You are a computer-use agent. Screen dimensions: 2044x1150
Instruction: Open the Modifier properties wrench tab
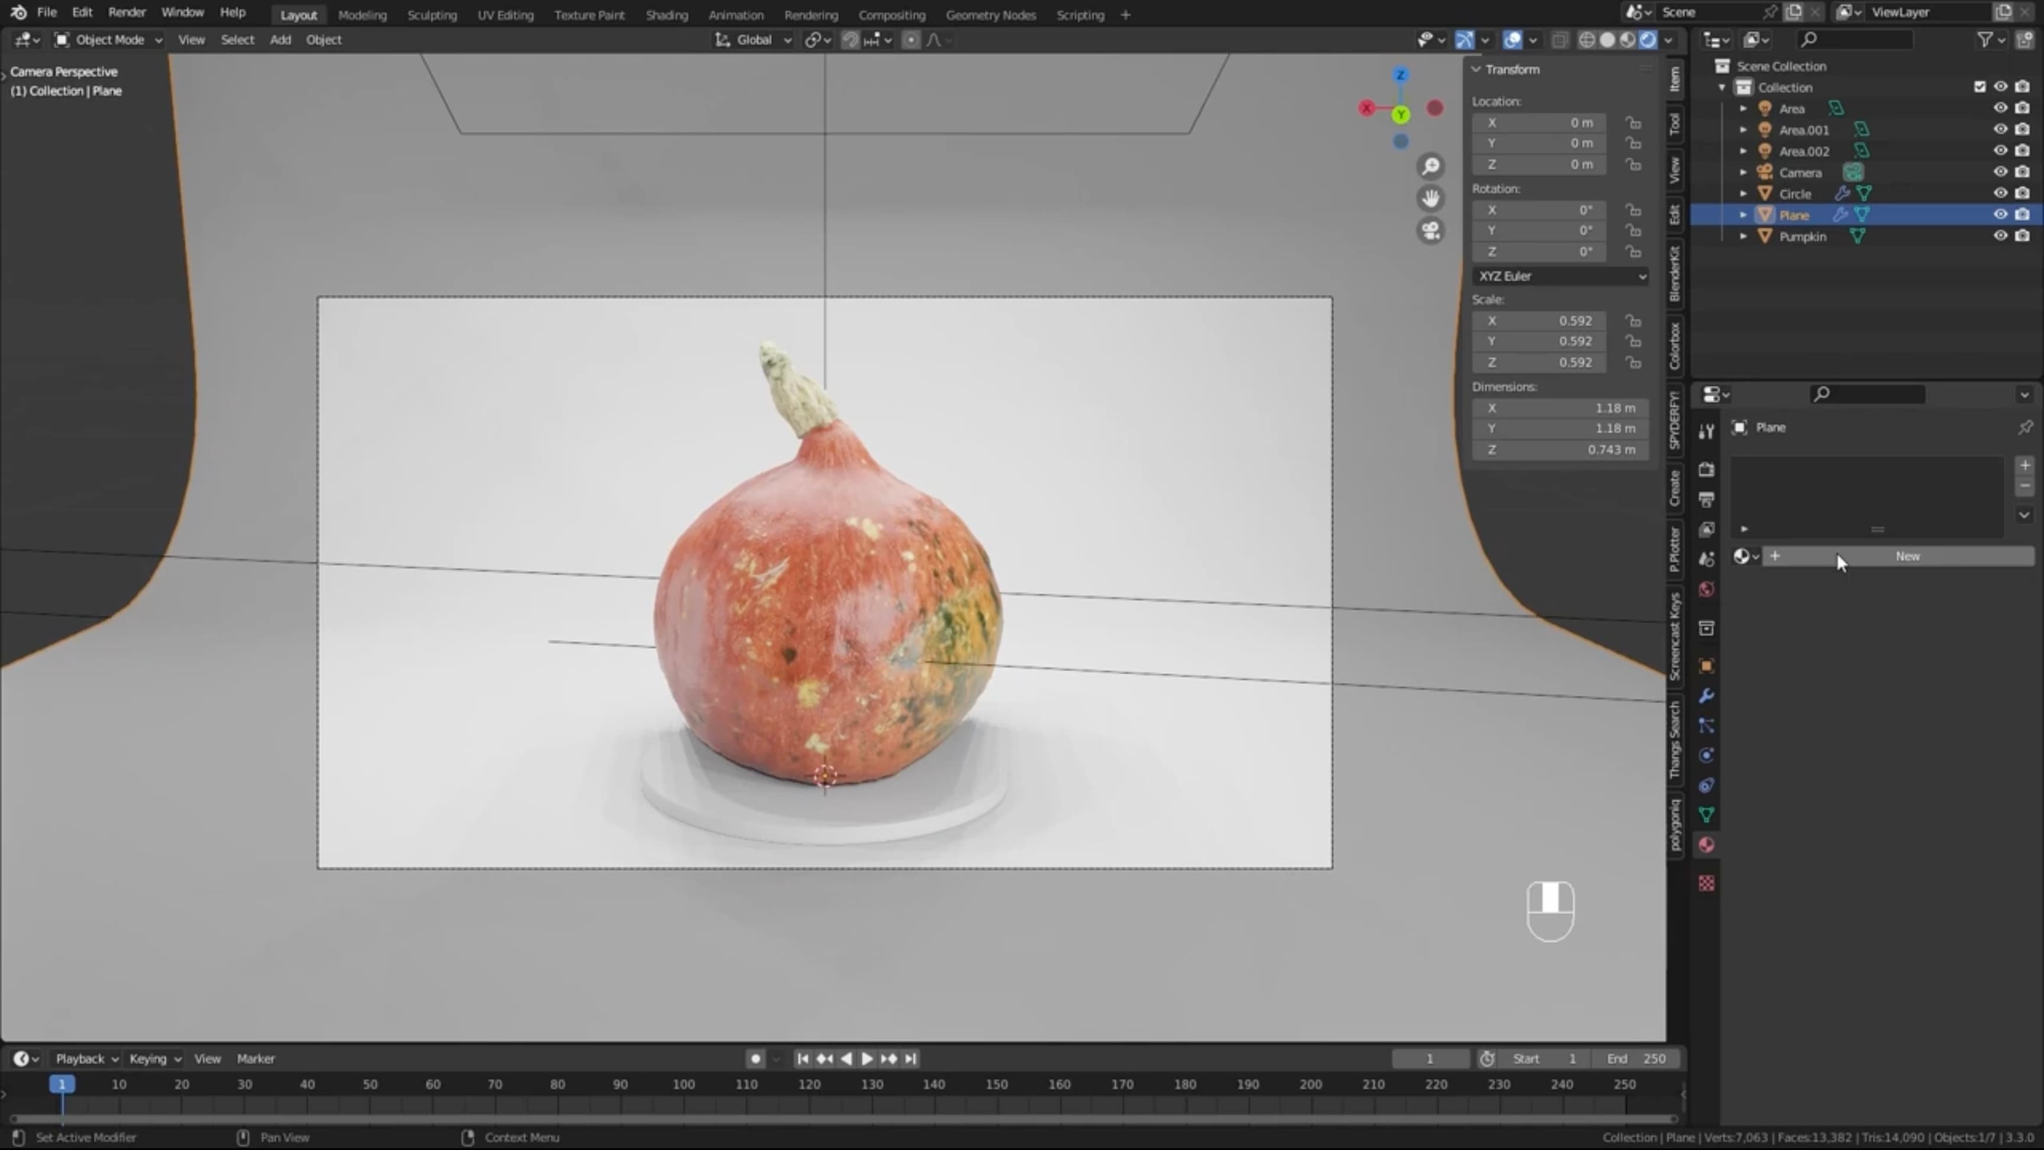pos(1706,696)
